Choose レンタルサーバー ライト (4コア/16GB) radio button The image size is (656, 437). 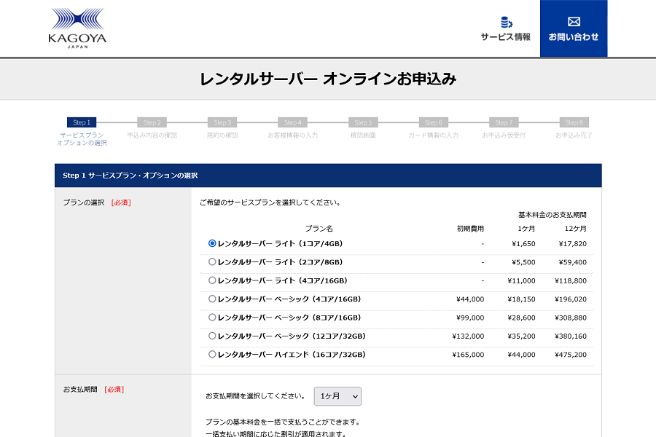[x=212, y=280]
